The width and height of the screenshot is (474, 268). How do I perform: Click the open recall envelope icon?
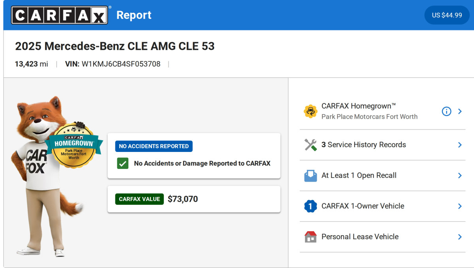[310, 176]
